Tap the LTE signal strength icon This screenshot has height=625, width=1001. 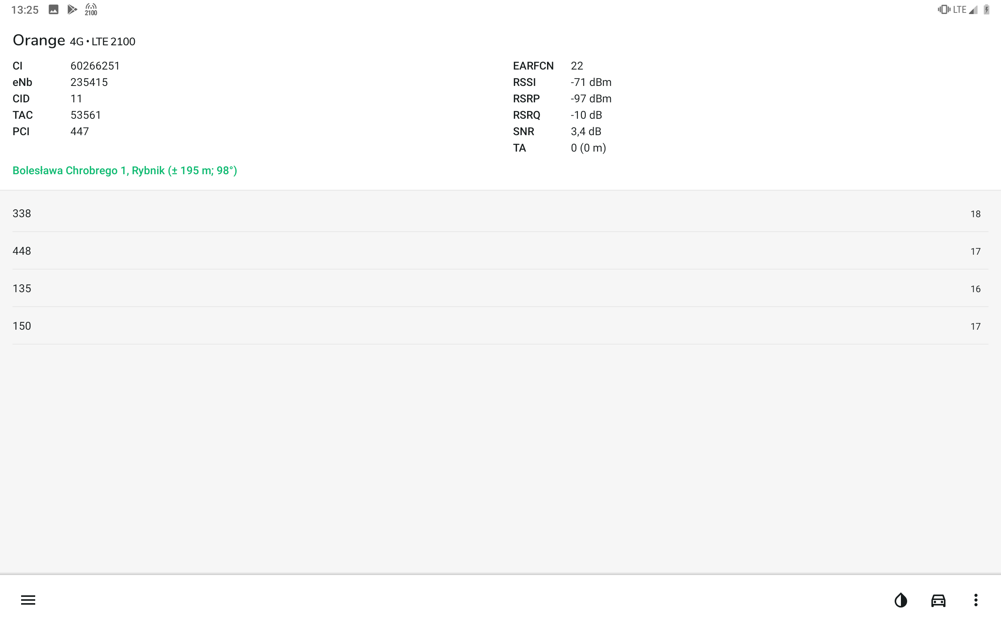point(973,9)
